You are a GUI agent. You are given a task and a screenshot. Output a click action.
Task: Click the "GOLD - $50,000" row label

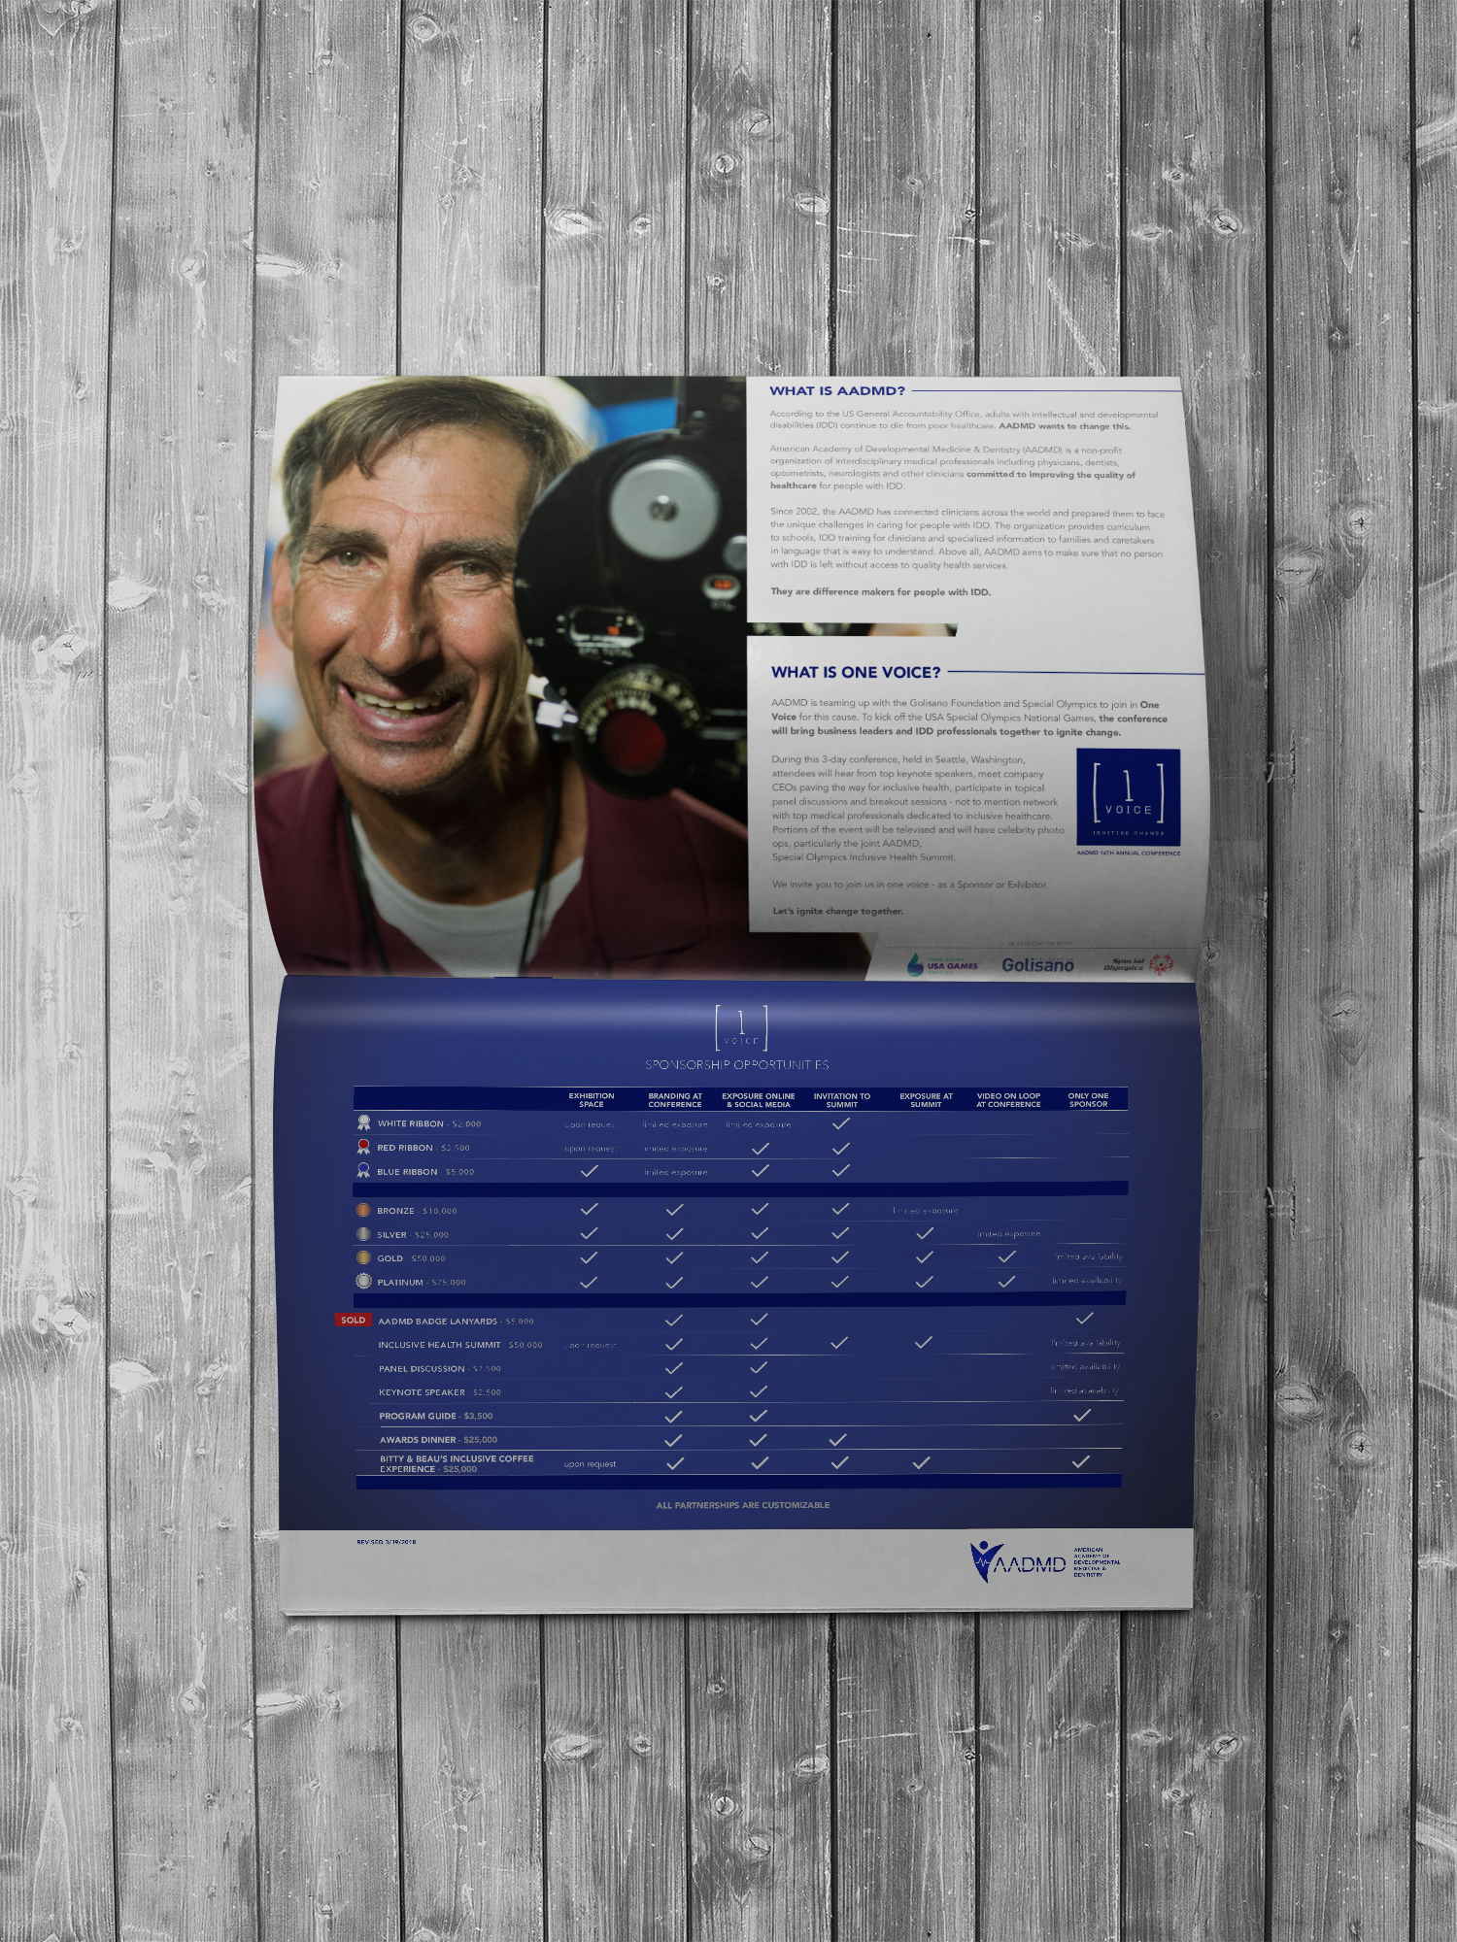(x=411, y=1258)
